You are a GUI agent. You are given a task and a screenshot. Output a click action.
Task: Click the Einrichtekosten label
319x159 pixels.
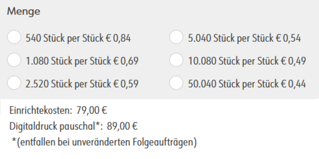pyautogui.click(x=41, y=111)
